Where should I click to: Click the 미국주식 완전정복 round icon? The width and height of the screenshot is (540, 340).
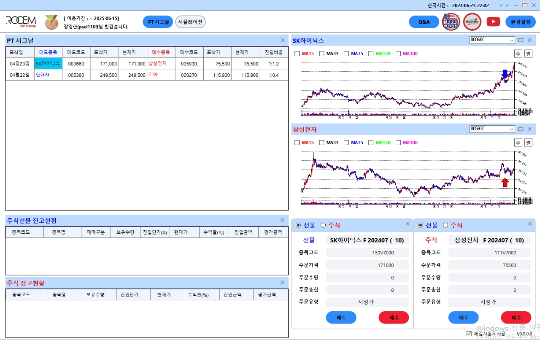click(451, 22)
